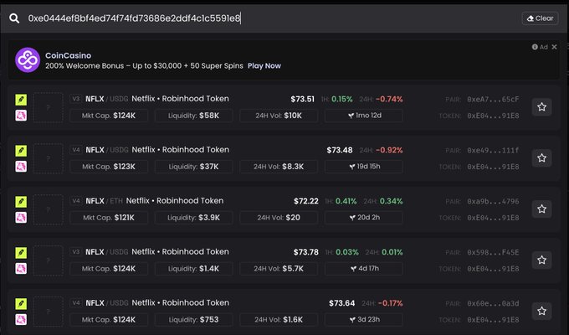This screenshot has width=569, height=335.
Task: Click 24H change -0.17% value
Action: (x=391, y=303)
